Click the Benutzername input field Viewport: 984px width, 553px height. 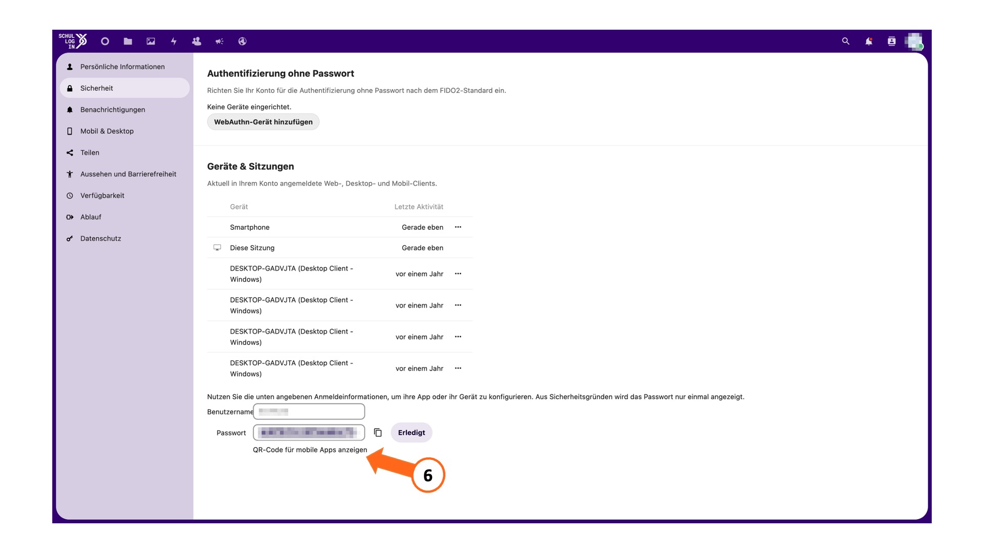pos(309,411)
